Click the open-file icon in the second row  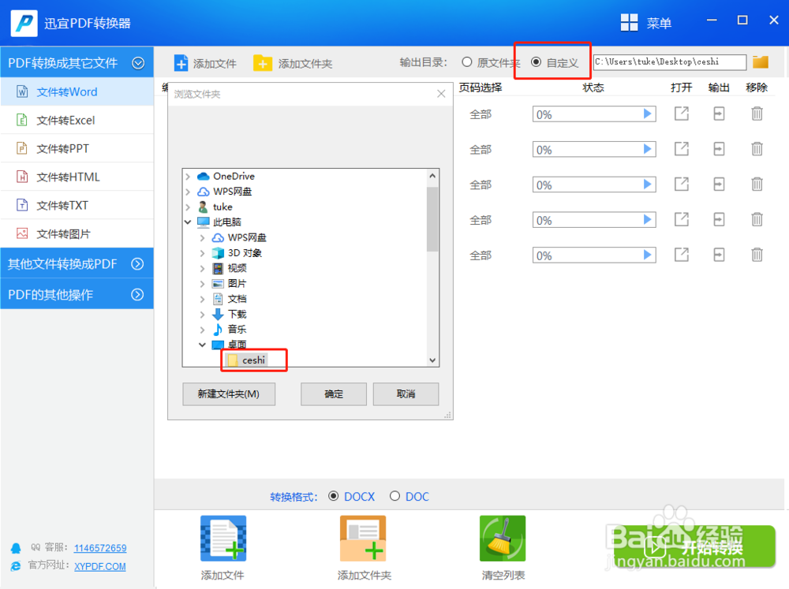682,149
